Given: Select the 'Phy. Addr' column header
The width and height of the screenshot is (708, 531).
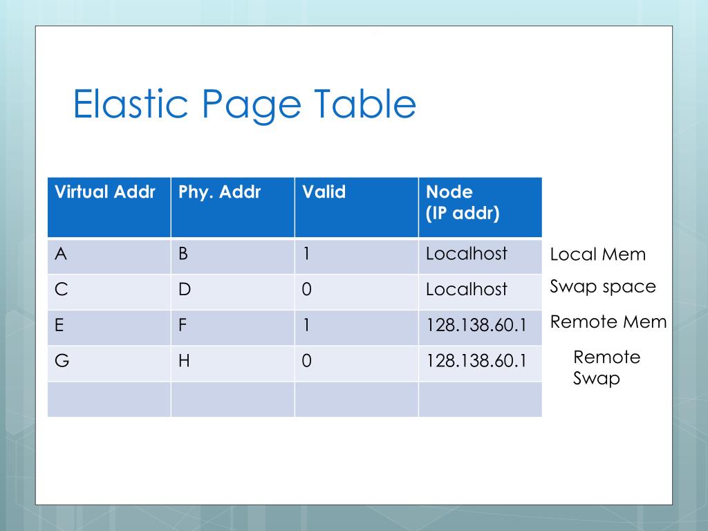Looking at the screenshot, I should 233,207.
